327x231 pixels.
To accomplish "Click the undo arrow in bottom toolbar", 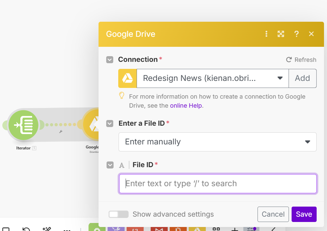I will point(26,229).
